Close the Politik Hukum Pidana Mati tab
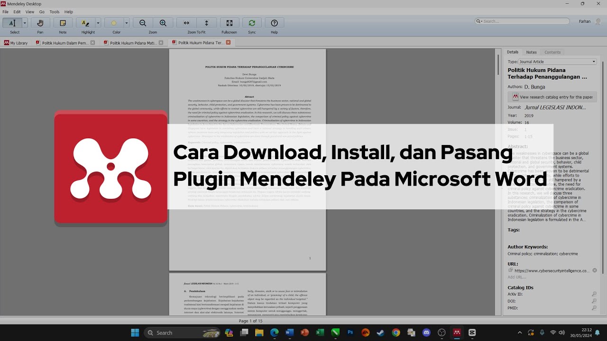607x341 pixels. [x=161, y=43]
